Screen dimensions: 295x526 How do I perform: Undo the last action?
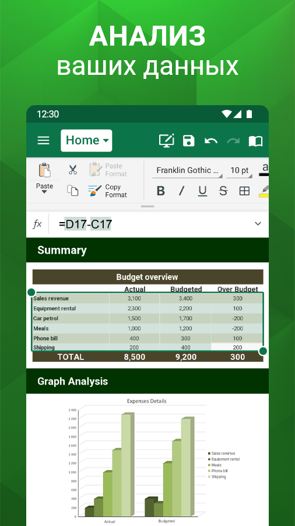[x=211, y=141]
